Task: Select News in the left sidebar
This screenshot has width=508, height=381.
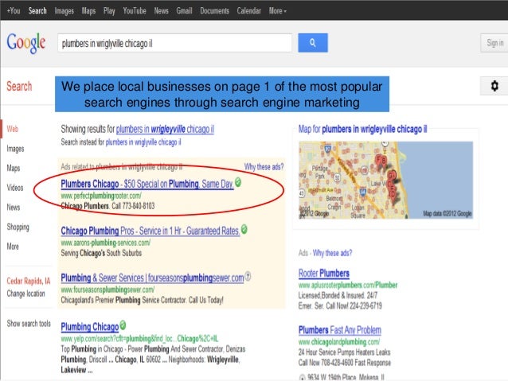Action: pos(14,207)
